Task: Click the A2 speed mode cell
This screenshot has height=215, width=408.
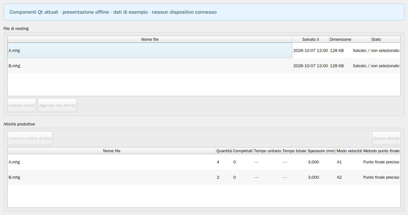Action: [x=349, y=177]
